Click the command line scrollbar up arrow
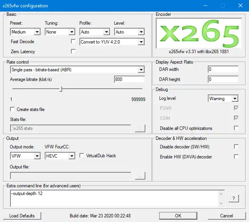The height and width of the screenshot is (222, 249). (x=221, y=194)
